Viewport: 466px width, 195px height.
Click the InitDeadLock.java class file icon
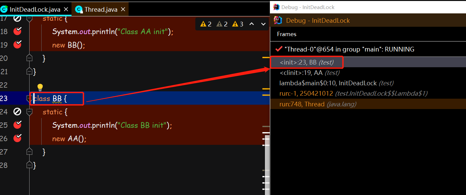(x=4, y=9)
